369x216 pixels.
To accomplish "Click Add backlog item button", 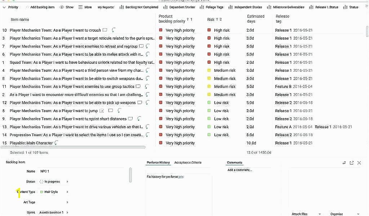I will [x=40, y=7].
